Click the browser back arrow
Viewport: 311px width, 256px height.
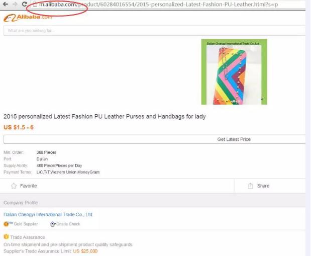(x=6, y=4)
